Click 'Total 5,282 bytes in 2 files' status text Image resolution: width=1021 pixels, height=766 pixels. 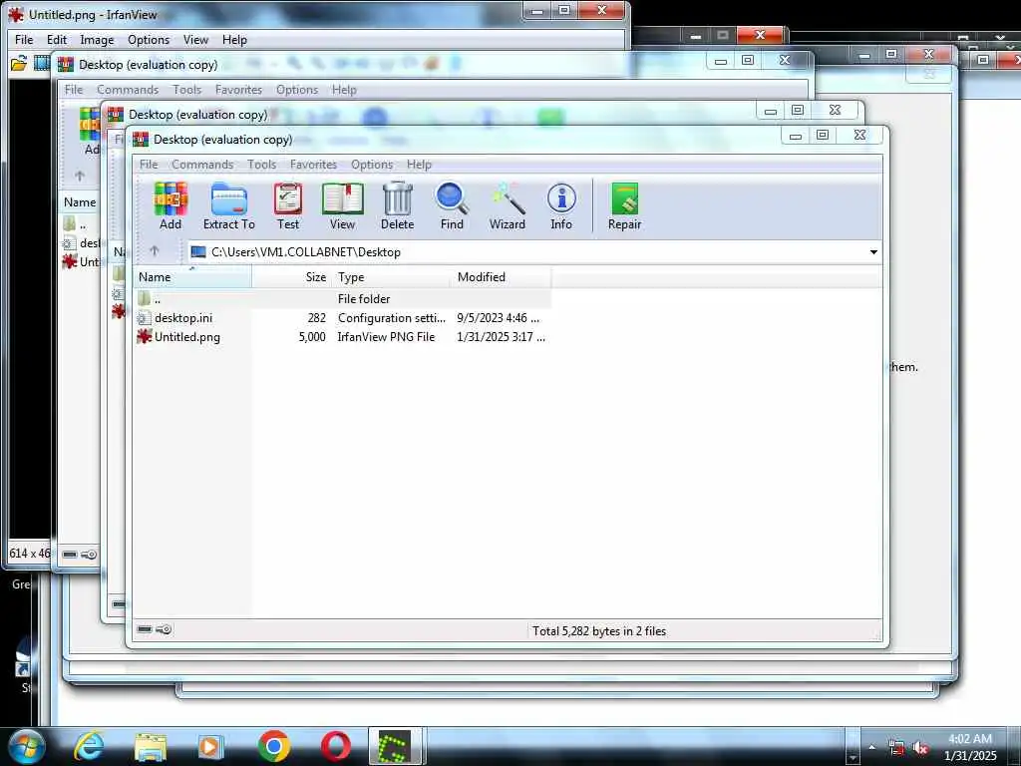(599, 630)
